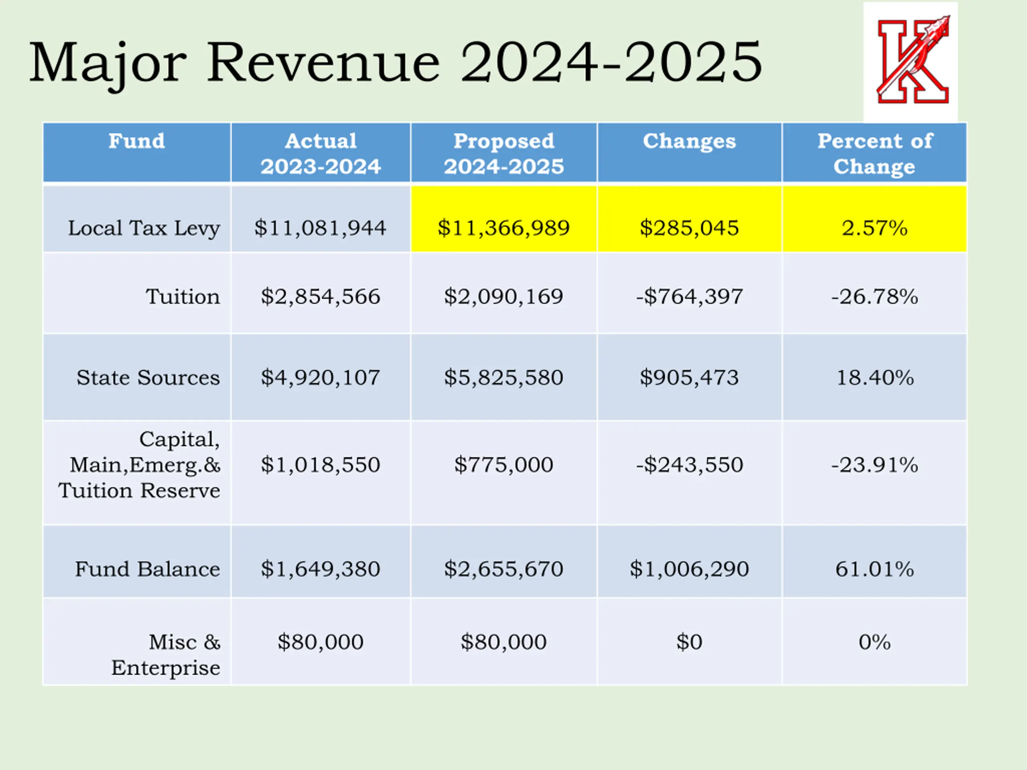
Task: Click the 61.01% percent cell
Action: tap(874, 569)
